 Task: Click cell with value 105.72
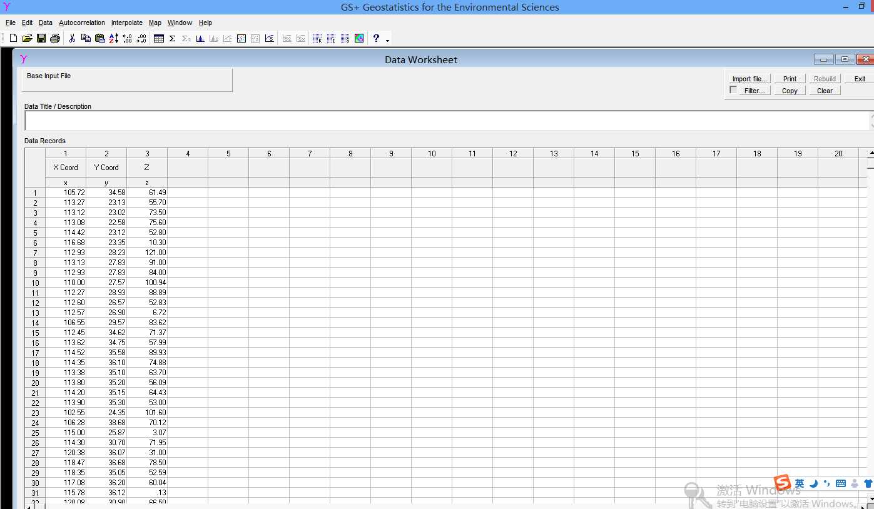click(66, 193)
